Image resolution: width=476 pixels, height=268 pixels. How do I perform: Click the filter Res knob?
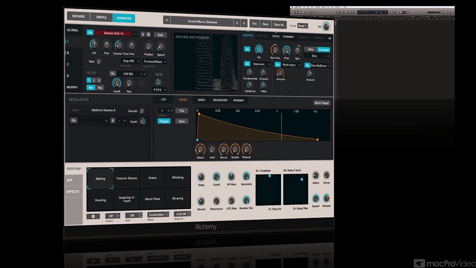129,83
